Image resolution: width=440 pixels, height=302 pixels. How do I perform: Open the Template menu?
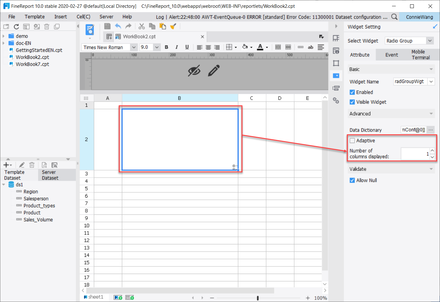point(35,17)
